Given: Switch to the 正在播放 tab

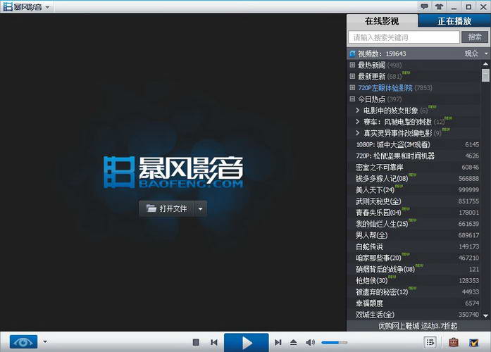Looking at the screenshot, I should [x=454, y=21].
